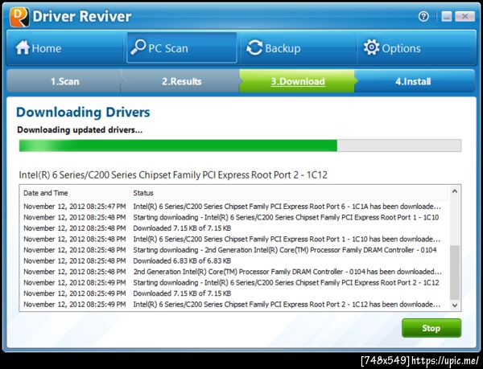
Task: Select step 3.Download
Action: tap(298, 81)
